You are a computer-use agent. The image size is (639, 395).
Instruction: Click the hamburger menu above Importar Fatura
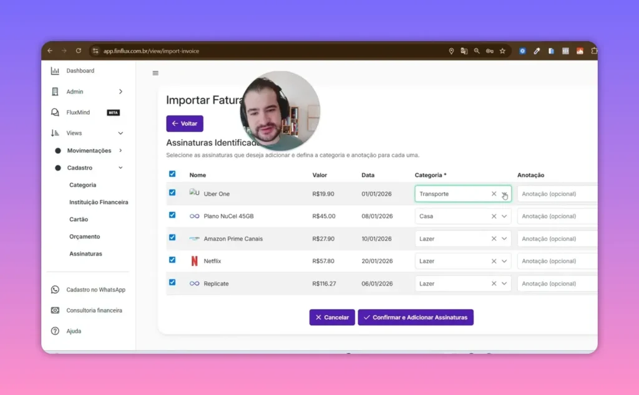pyautogui.click(x=155, y=73)
